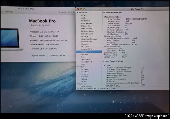The width and height of the screenshot is (170, 119).
Task: Open Diagnostics in the sidebar
Action: (x=86, y=26)
